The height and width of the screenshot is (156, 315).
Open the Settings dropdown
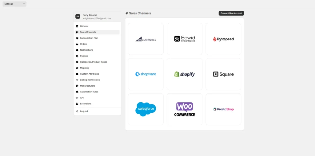14,4
